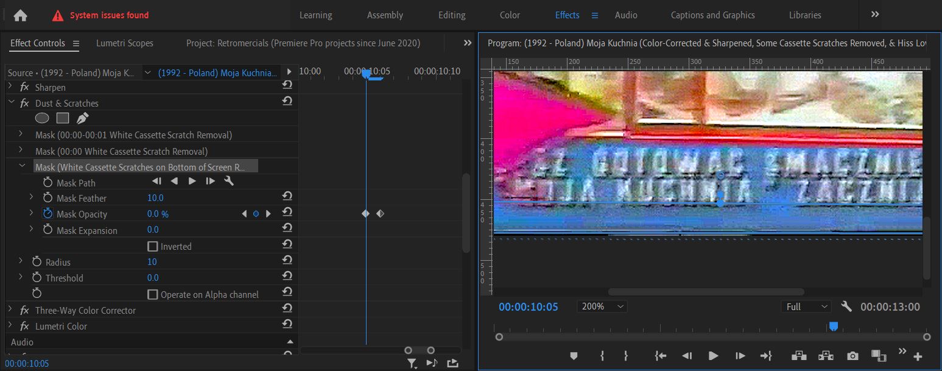Show hidden panel tabs overflow
The image size is (942, 371).
click(468, 43)
